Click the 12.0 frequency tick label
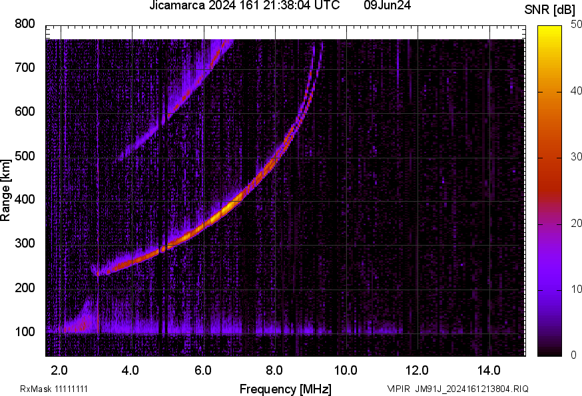This screenshot has width=582, height=396. click(x=417, y=370)
